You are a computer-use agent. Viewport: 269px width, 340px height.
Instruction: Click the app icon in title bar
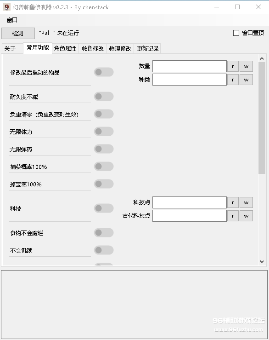point(7,7)
